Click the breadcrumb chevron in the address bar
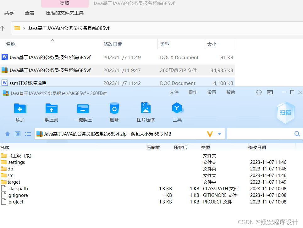Screen dimensions: 303x228 [24, 28]
